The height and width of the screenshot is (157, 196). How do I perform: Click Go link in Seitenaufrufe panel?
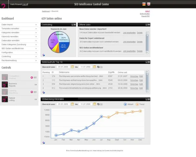[101, 67]
